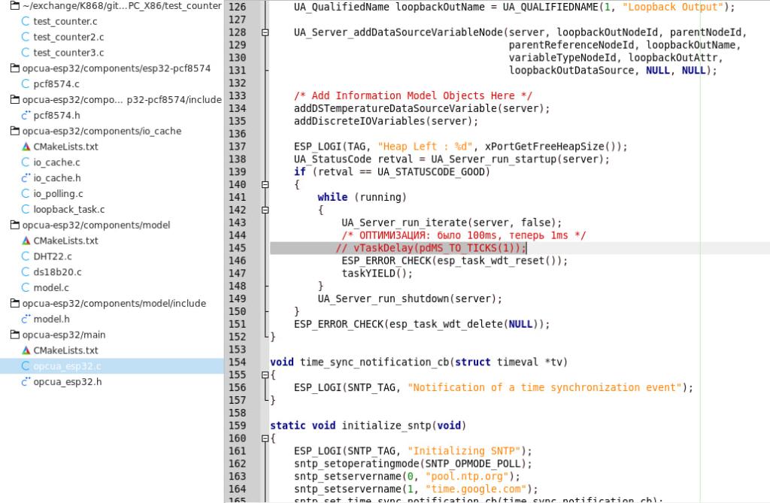Click line number 145 in the margin

237,248
